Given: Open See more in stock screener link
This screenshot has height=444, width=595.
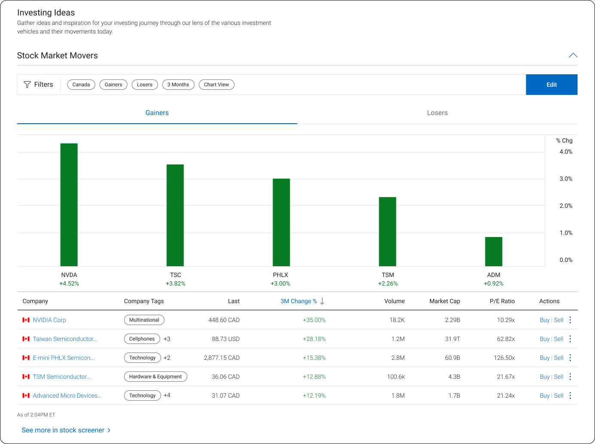Looking at the screenshot, I should click(x=66, y=430).
